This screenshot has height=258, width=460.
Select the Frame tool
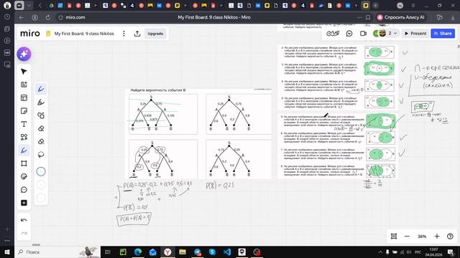(24, 163)
